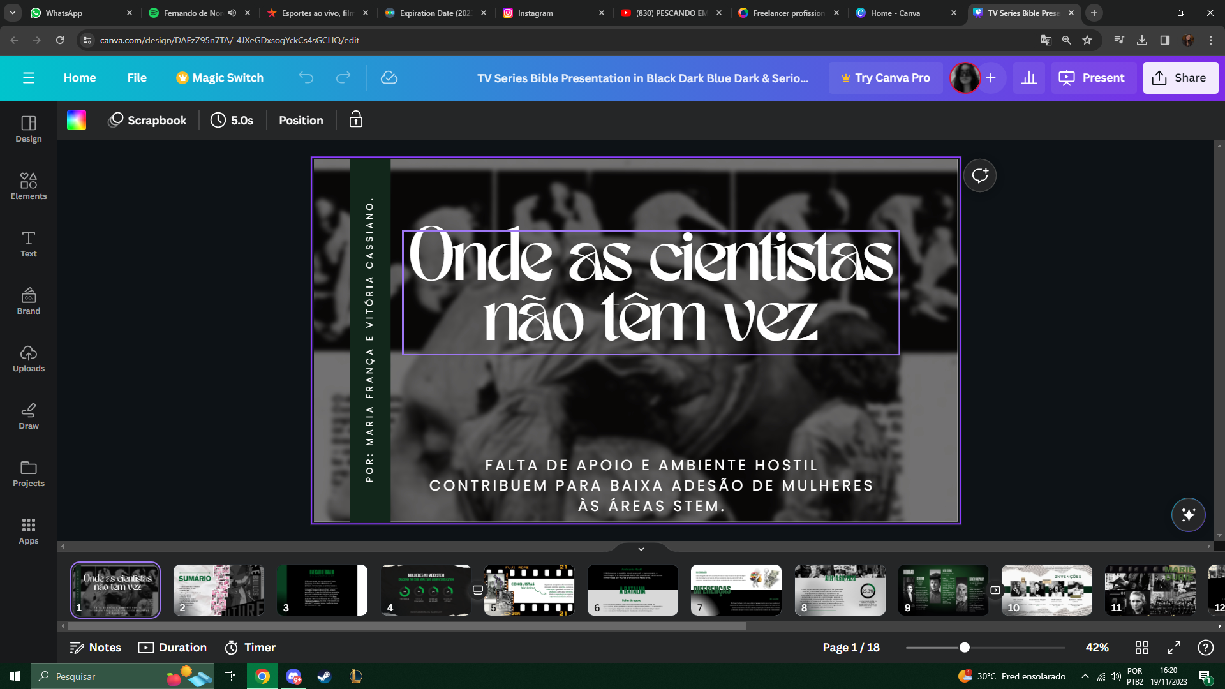Add a comment with the comment icon

tap(980, 175)
